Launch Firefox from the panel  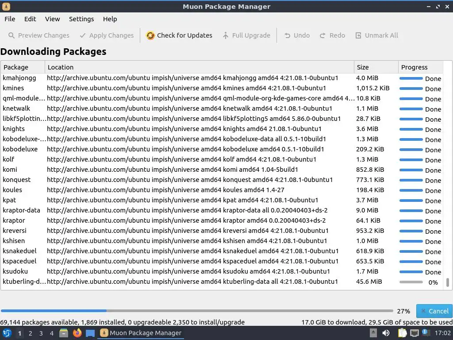77,333
